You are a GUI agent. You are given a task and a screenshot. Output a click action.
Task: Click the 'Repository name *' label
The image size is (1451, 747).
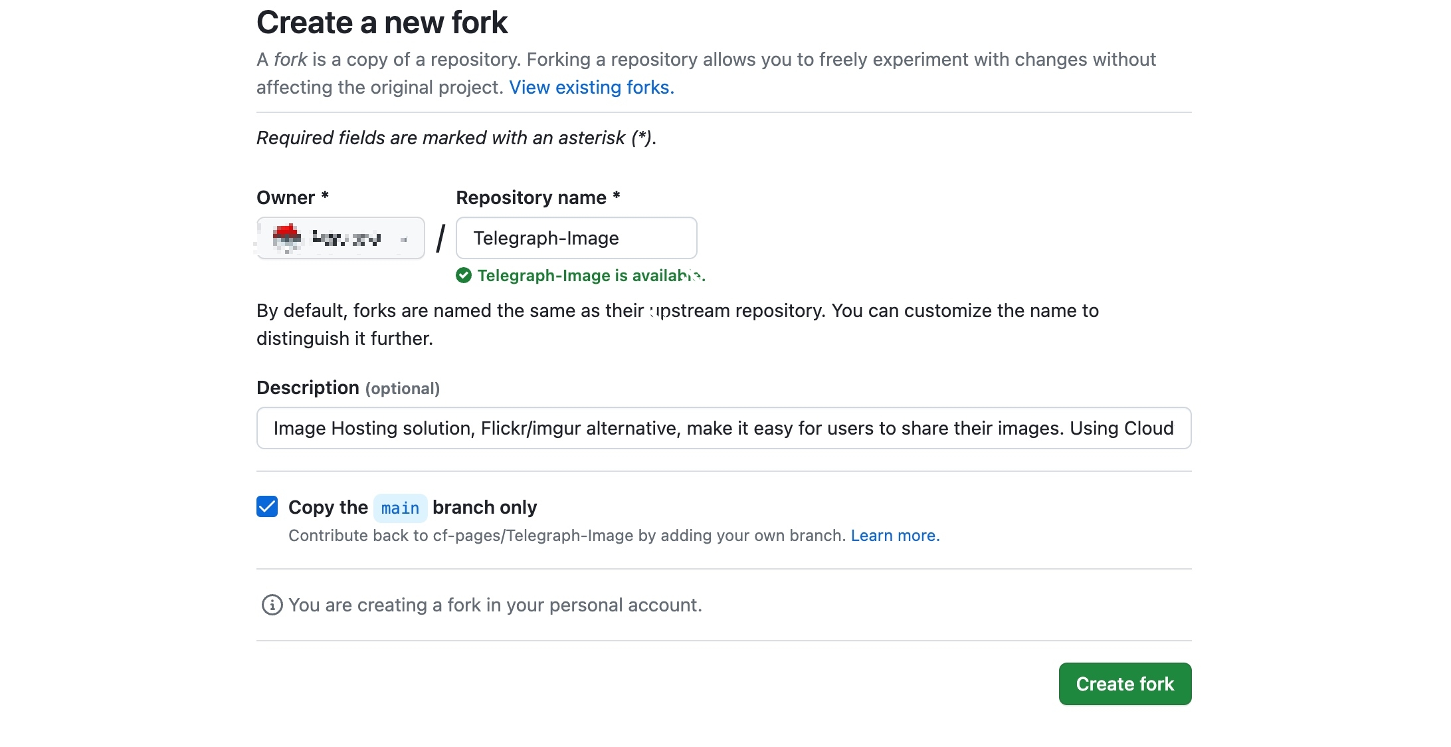tap(537, 197)
